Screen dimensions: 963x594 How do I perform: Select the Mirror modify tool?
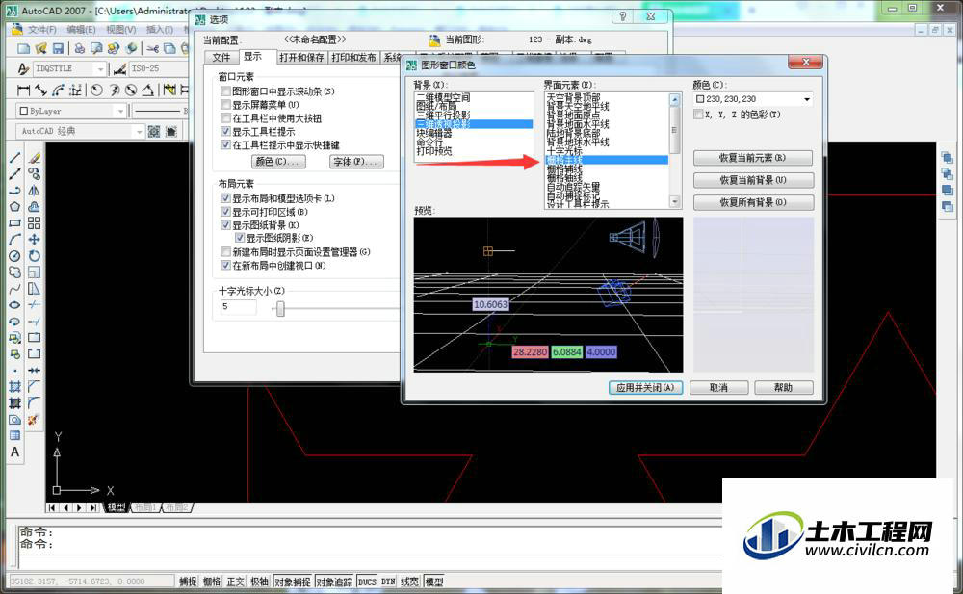(35, 191)
